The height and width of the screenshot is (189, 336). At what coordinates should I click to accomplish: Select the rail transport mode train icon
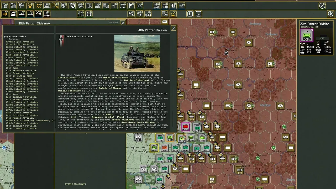(x=13, y=14)
